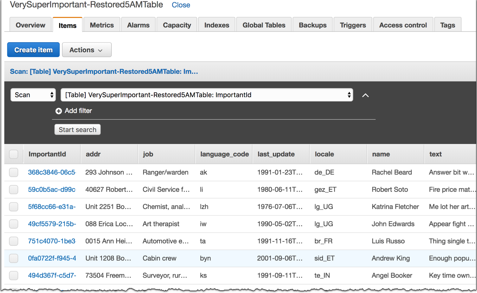Click the locale cell te_IN
The image size is (477, 293).
pyautogui.click(x=322, y=275)
